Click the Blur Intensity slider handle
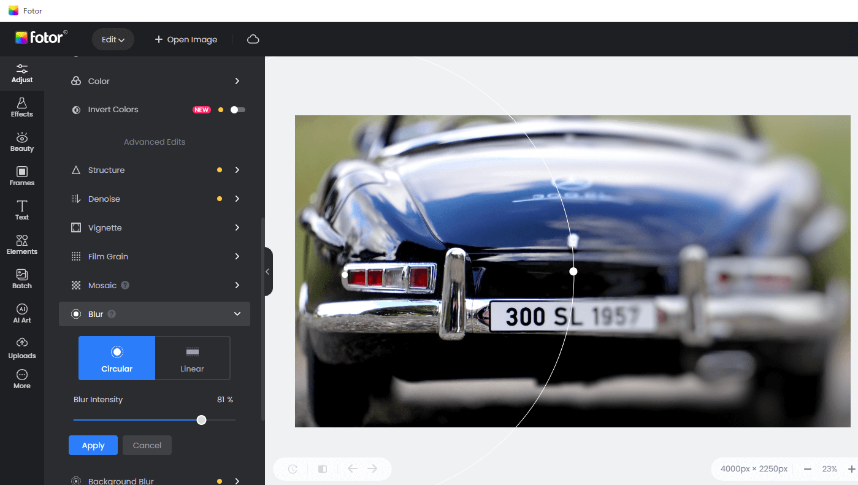 [201, 420]
